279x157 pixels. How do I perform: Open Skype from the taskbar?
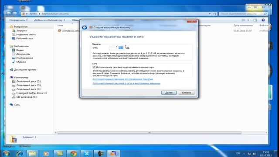[x=87, y=154]
